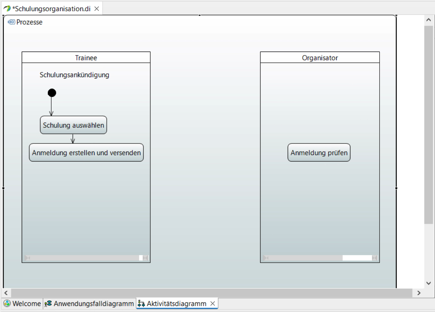Select Anmeldung erstellen und versenden action
Screen dimensions: 435x312
(x=86, y=152)
